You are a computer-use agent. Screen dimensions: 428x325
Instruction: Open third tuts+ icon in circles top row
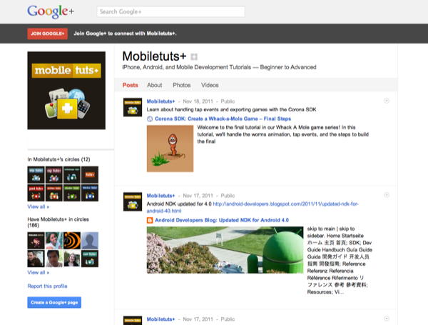pyautogui.click(x=72, y=175)
